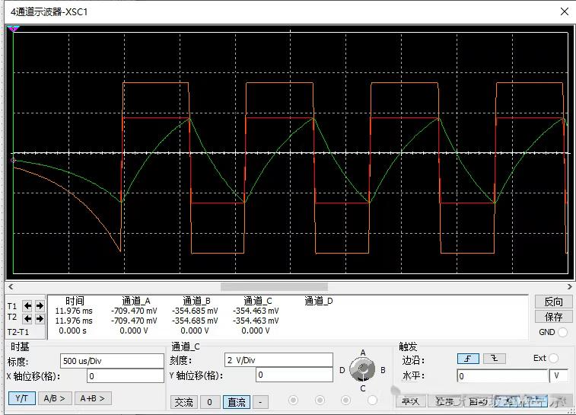Click T2 row value -354.463 mV
Image resolution: width=576 pixels, height=415 pixels.
[256, 321]
